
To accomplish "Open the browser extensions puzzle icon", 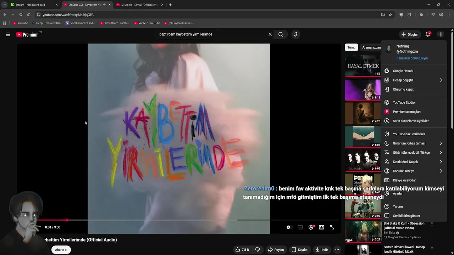I will [409, 15].
